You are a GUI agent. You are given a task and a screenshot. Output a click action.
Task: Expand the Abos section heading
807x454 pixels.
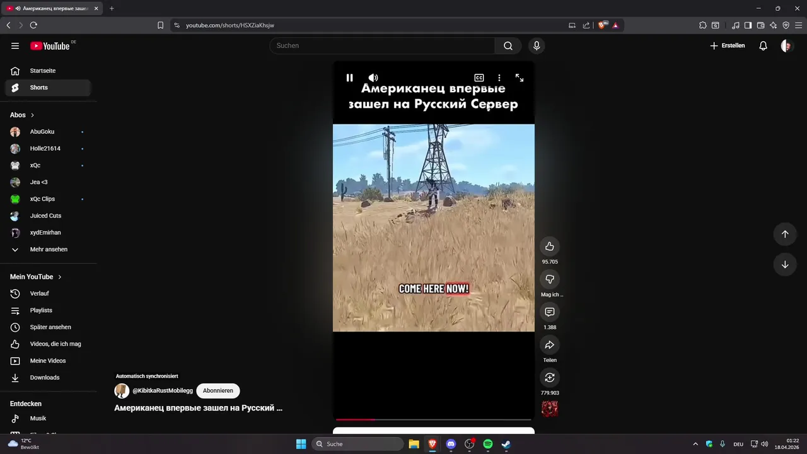click(23, 115)
